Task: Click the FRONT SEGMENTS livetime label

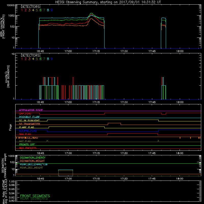Action: tap(35, 196)
